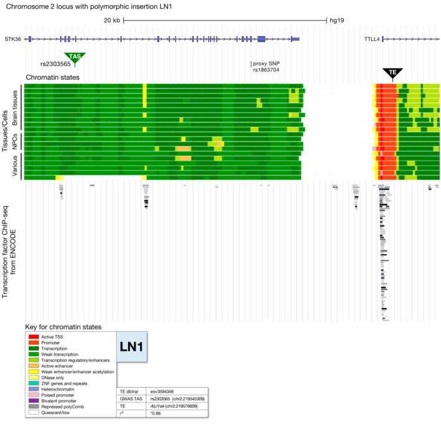This screenshot has height=424, width=441.
Task: Click the hg19 genome build label
Action: click(337, 21)
